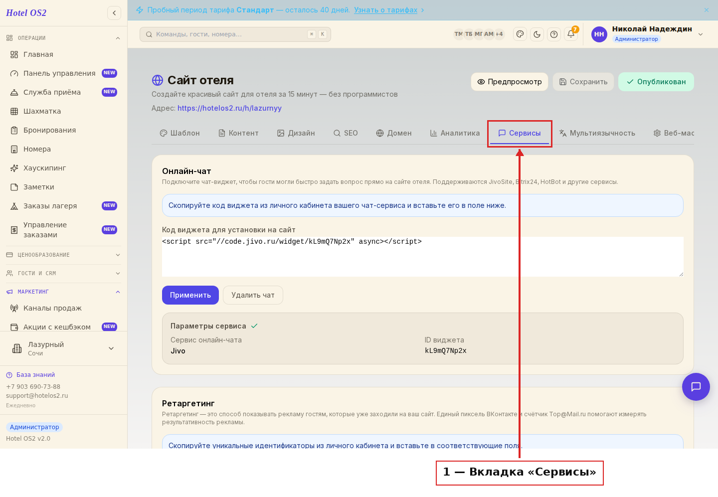Click the ТМ user avatar
Viewport: 718px width, 497px height.
[x=458, y=34]
